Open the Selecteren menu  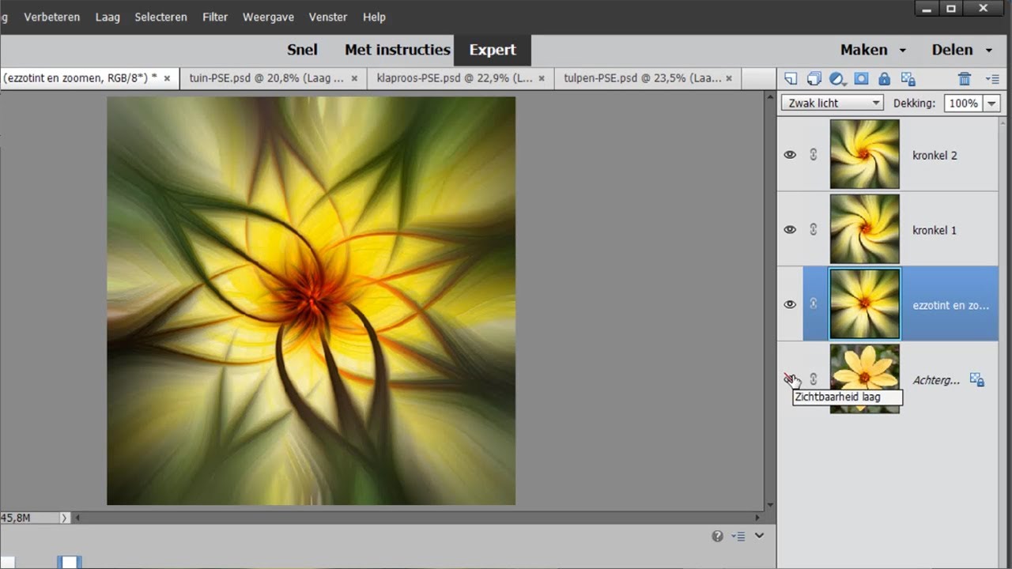160,17
